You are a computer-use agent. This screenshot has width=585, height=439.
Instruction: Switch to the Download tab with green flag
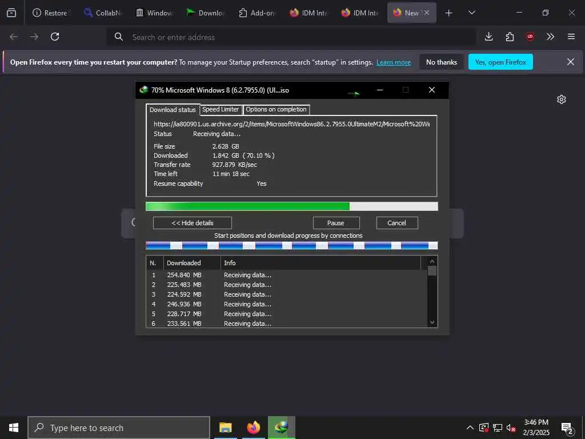(205, 13)
